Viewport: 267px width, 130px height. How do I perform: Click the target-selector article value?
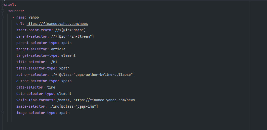point(58,49)
